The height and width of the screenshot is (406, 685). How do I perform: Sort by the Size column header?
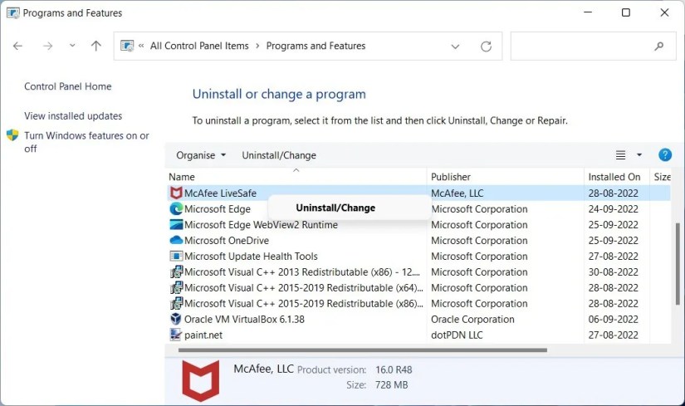(661, 177)
